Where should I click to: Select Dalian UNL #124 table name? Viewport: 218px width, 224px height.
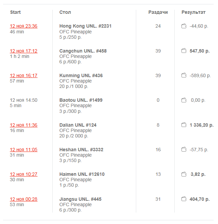click(78, 125)
